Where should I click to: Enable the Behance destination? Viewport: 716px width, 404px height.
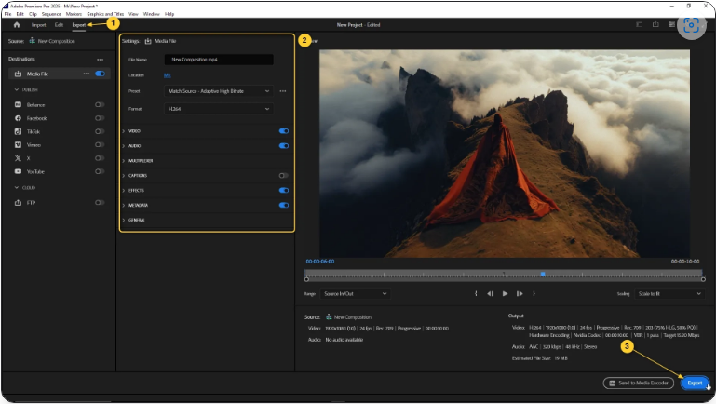tap(100, 105)
